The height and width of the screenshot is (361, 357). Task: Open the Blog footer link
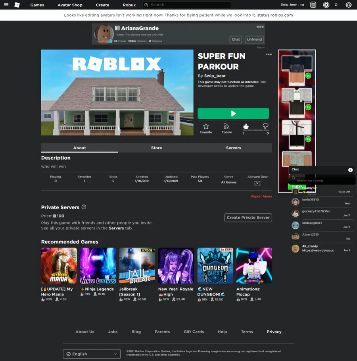[136, 332]
